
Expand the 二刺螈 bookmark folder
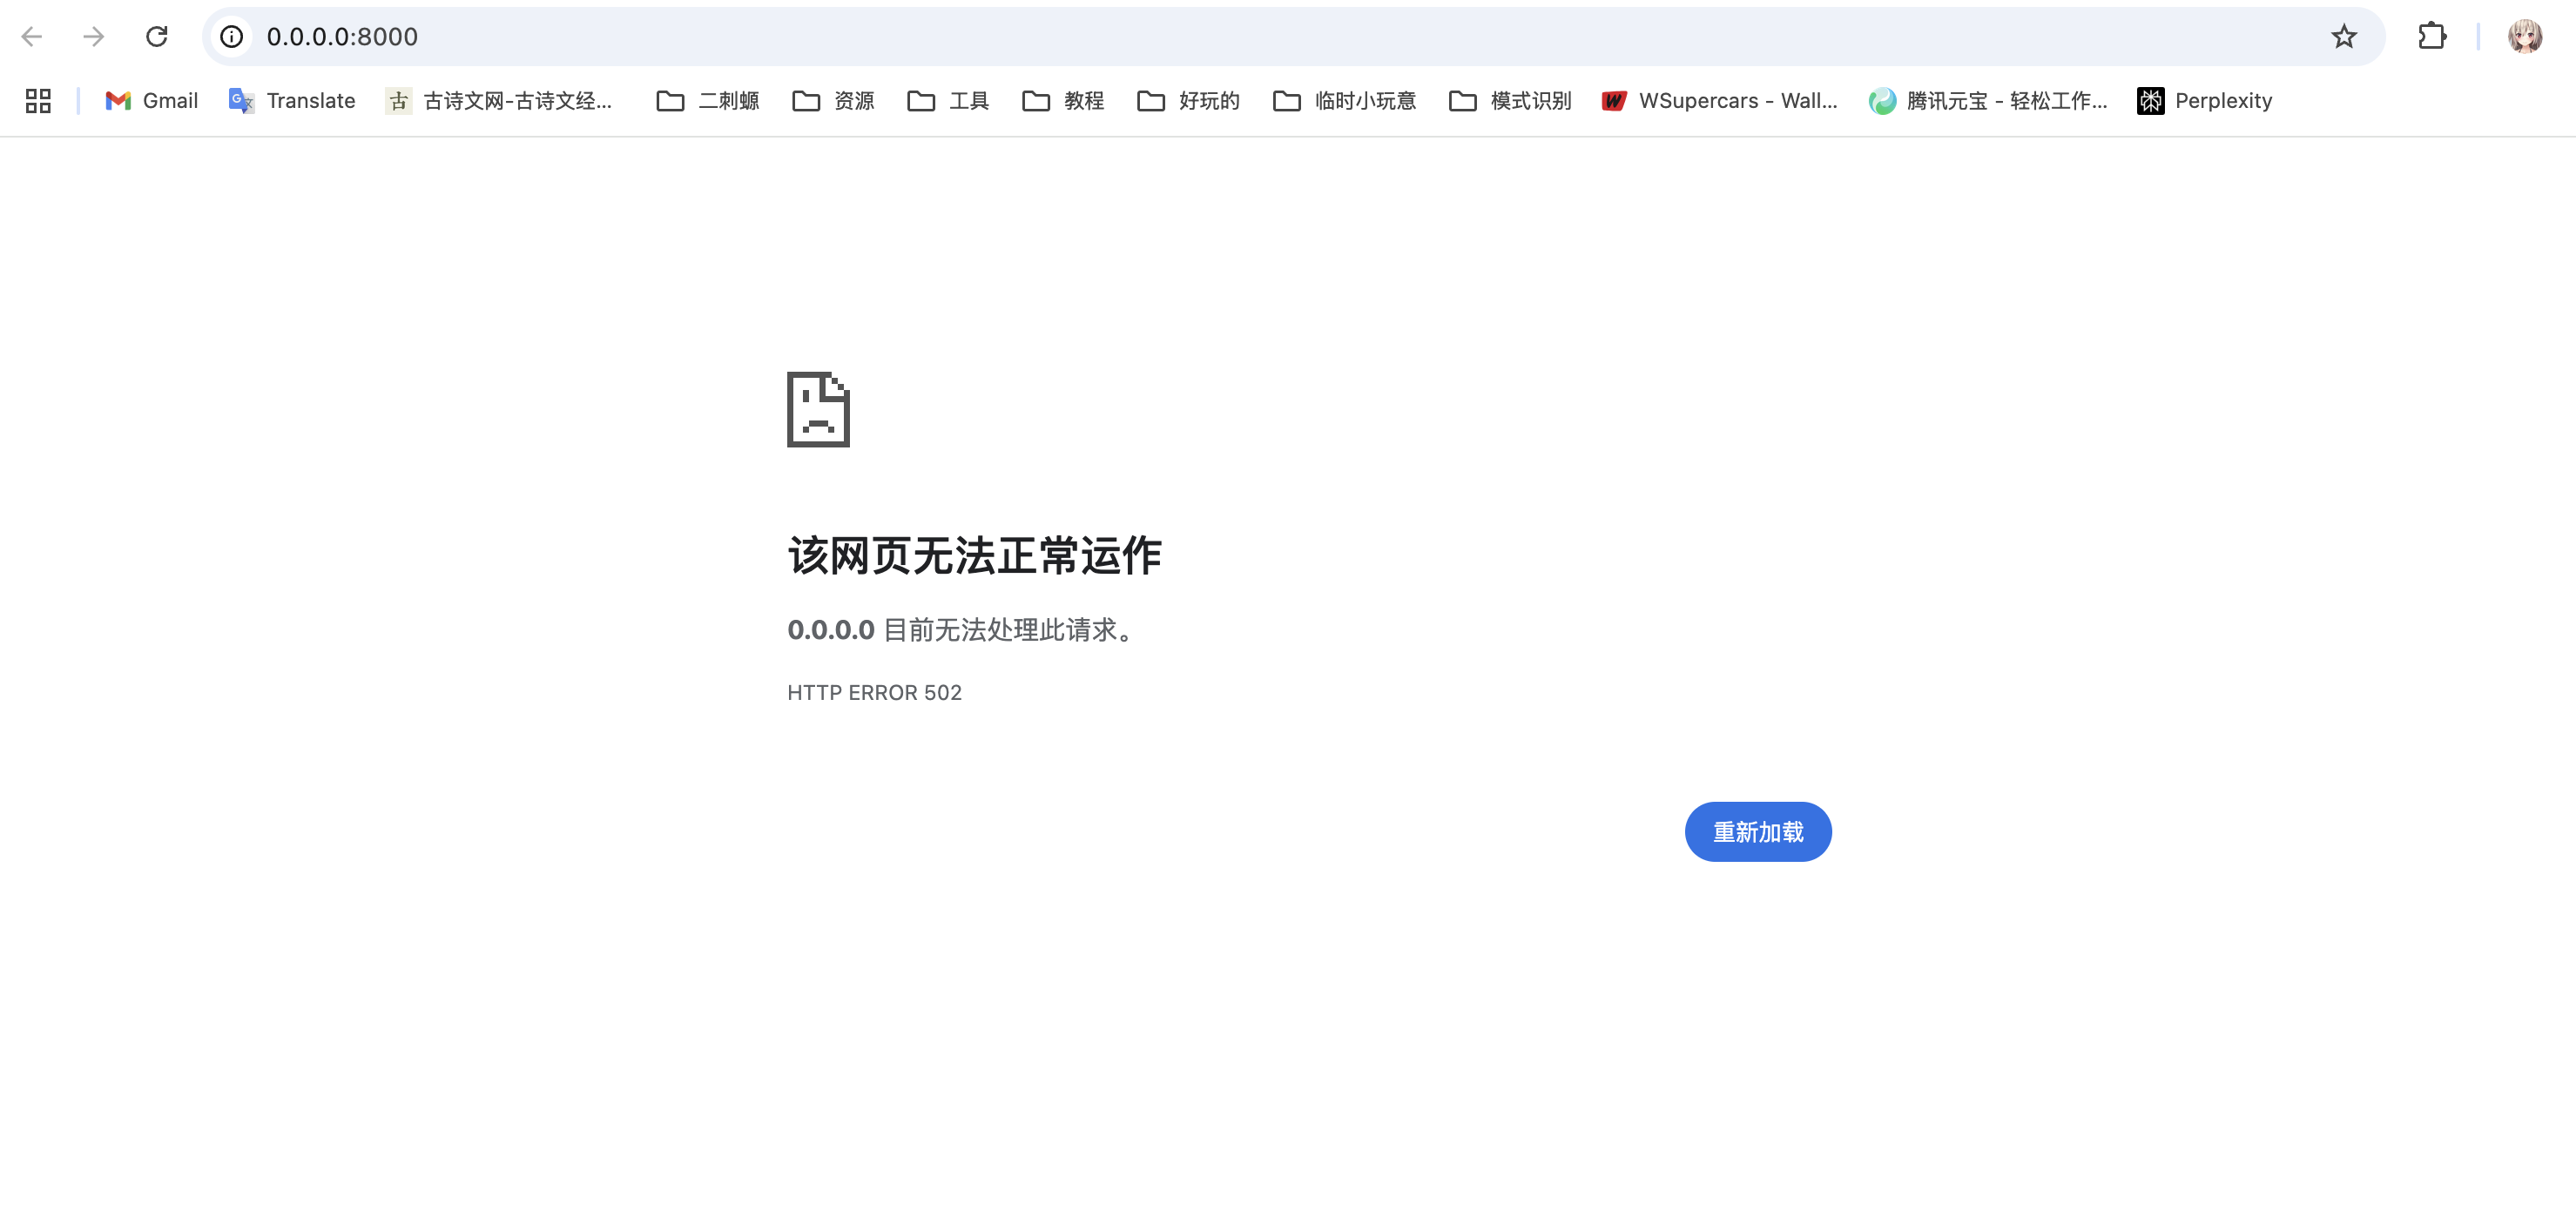(x=708, y=101)
